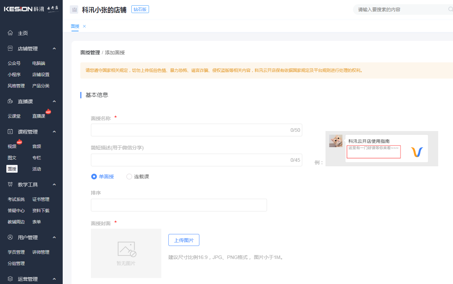Collapse the 店铺管理 section
Screen dimensions: 453x284
(x=54, y=48)
